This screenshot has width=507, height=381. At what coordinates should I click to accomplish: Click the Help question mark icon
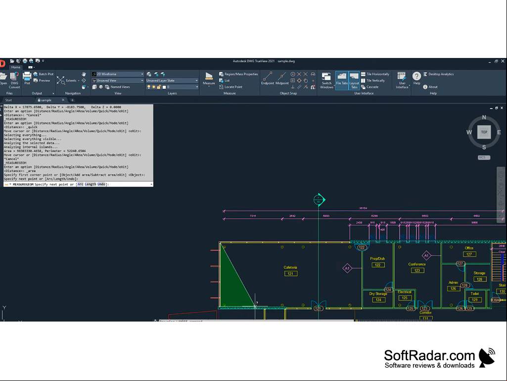(x=417, y=76)
